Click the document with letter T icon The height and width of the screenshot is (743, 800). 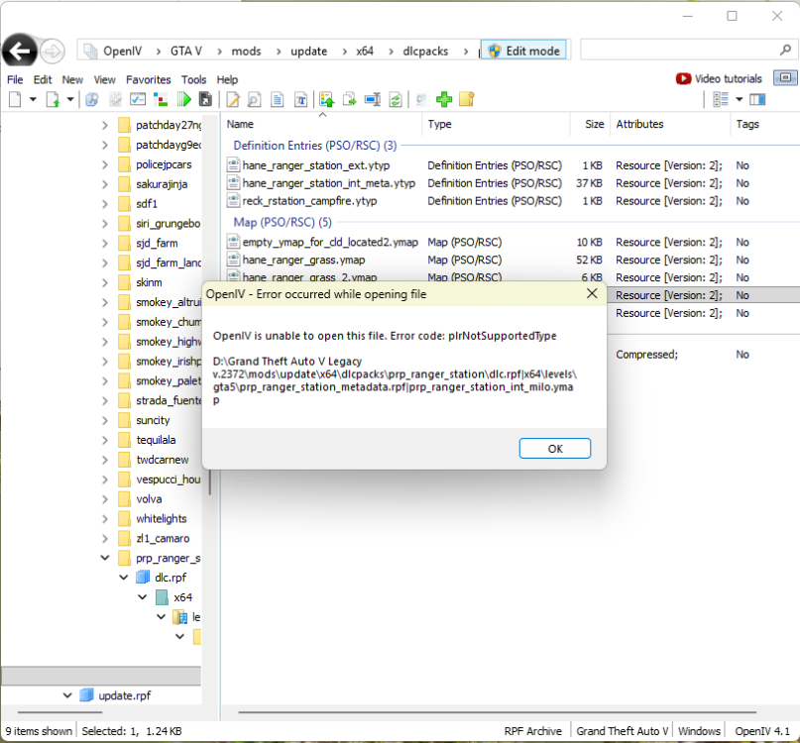pyautogui.click(x=301, y=99)
